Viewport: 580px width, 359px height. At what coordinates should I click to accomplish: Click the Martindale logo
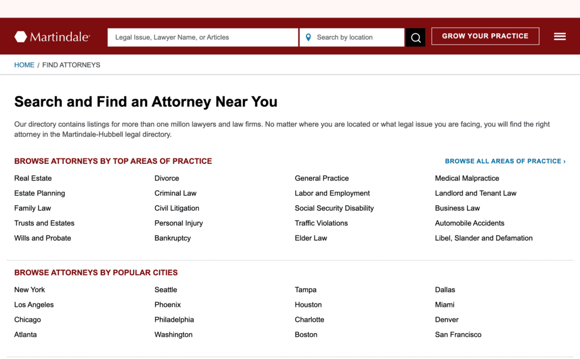[x=52, y=37]
